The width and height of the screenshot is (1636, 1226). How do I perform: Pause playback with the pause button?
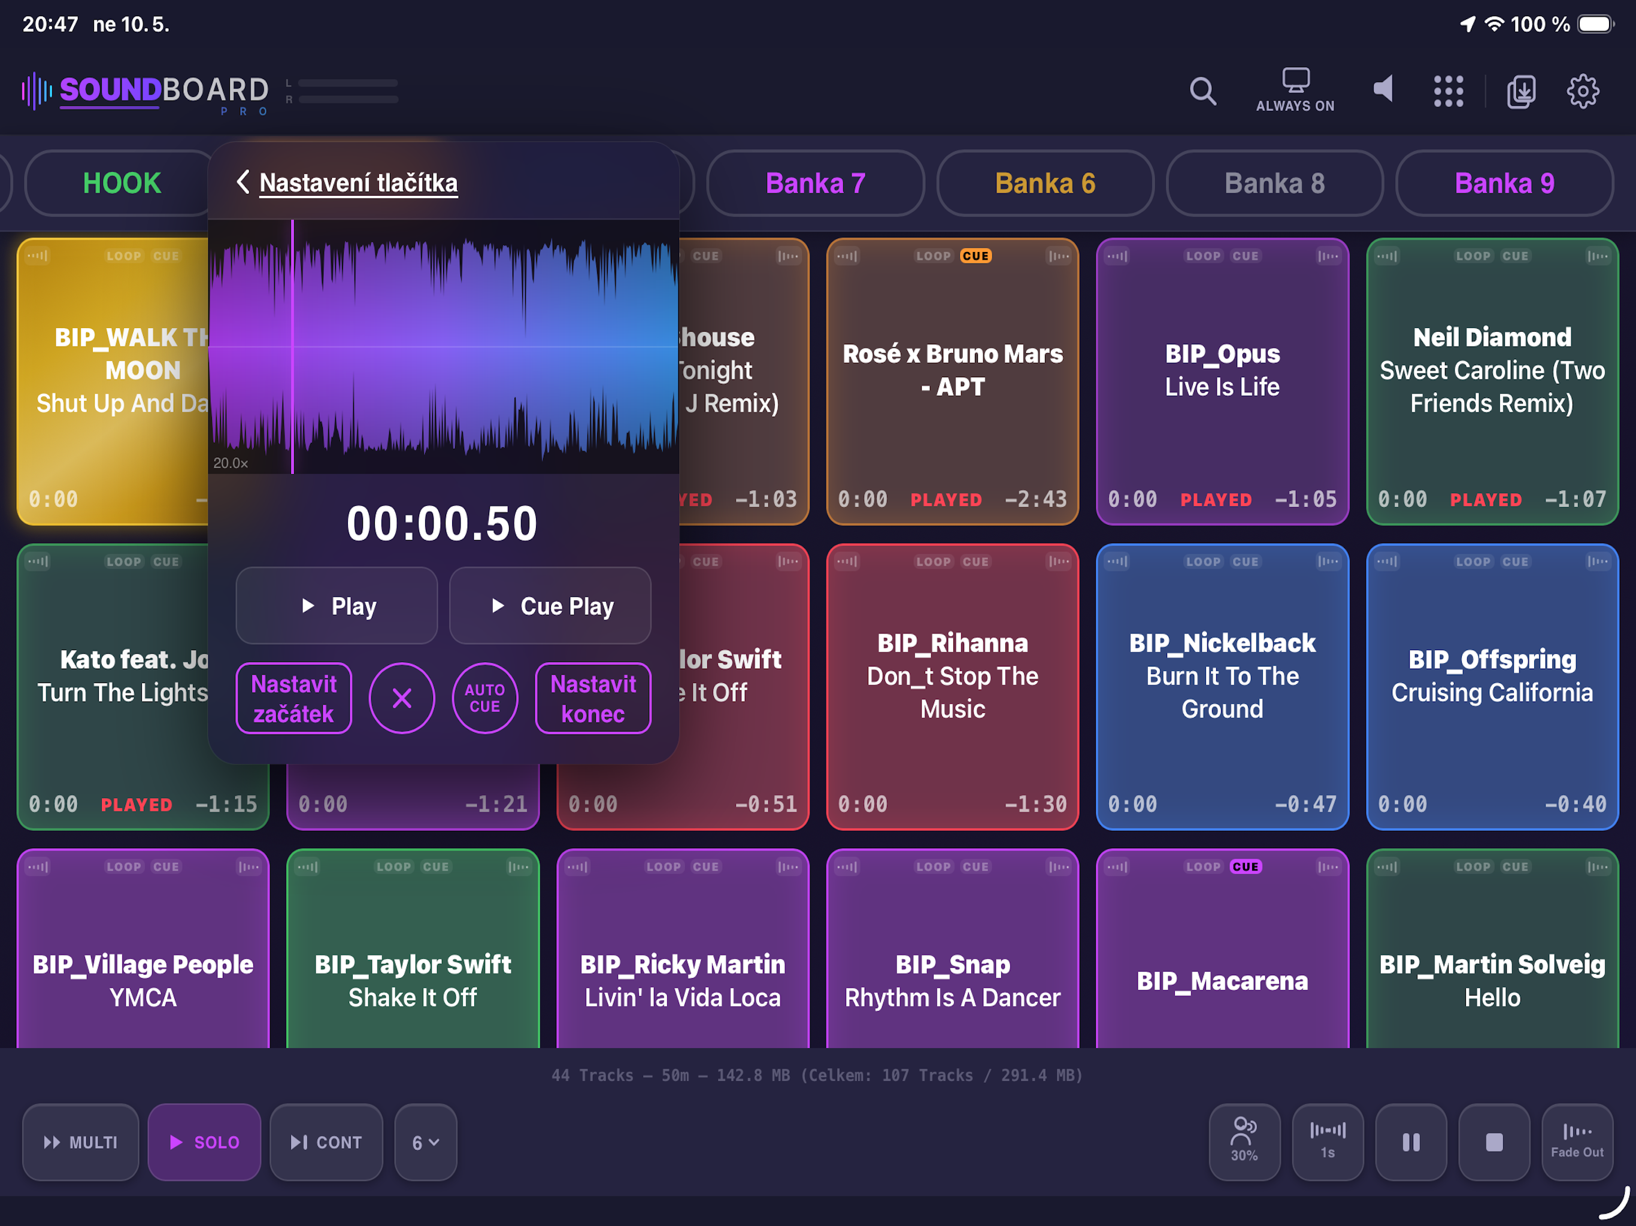[1410, 1142]
